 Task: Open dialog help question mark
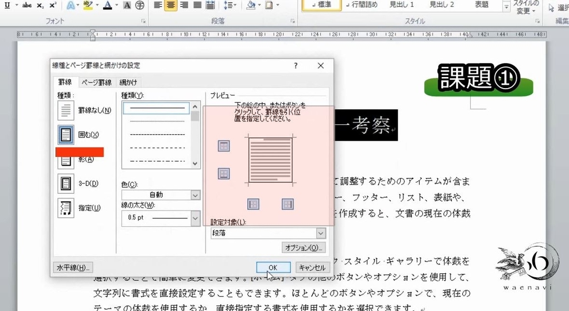(x=296, y=65)
